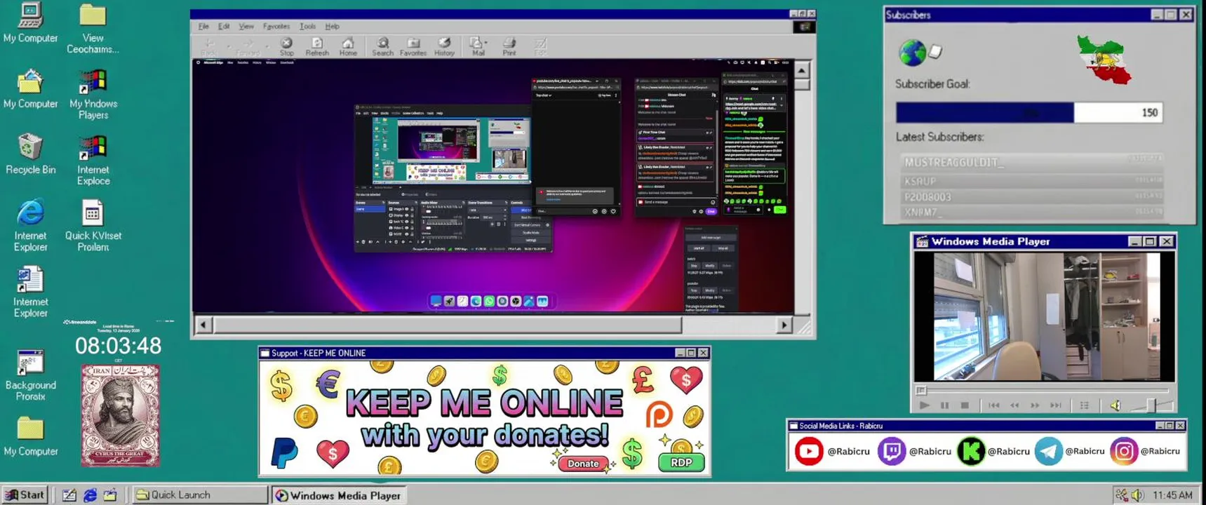Screen dimensions: 1206x505
Task: Click the browser horizontal scrollbar left arrow
Action: 203,325
